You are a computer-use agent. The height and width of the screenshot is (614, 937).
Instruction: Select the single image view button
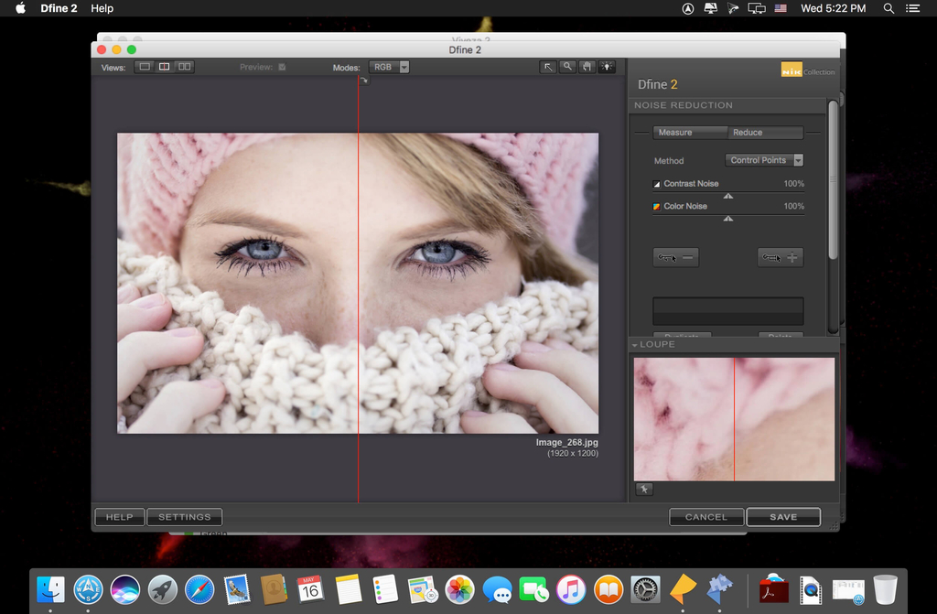[145, 67]
